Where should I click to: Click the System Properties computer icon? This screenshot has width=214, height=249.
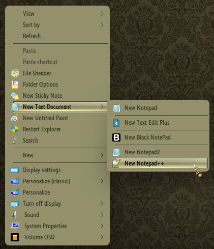pyautogui.click(x=15, y=226)
